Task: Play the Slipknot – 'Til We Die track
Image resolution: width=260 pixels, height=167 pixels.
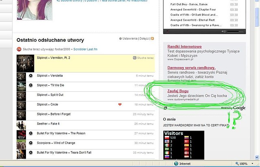Action: pos(31,85)
